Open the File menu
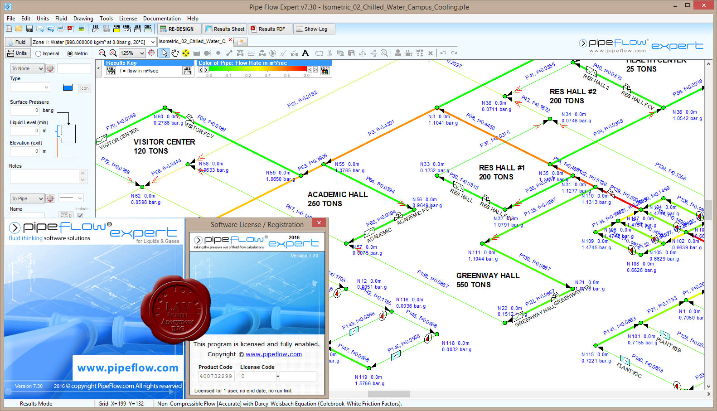The height and width of the screenshot is (411, 717). 11,19
